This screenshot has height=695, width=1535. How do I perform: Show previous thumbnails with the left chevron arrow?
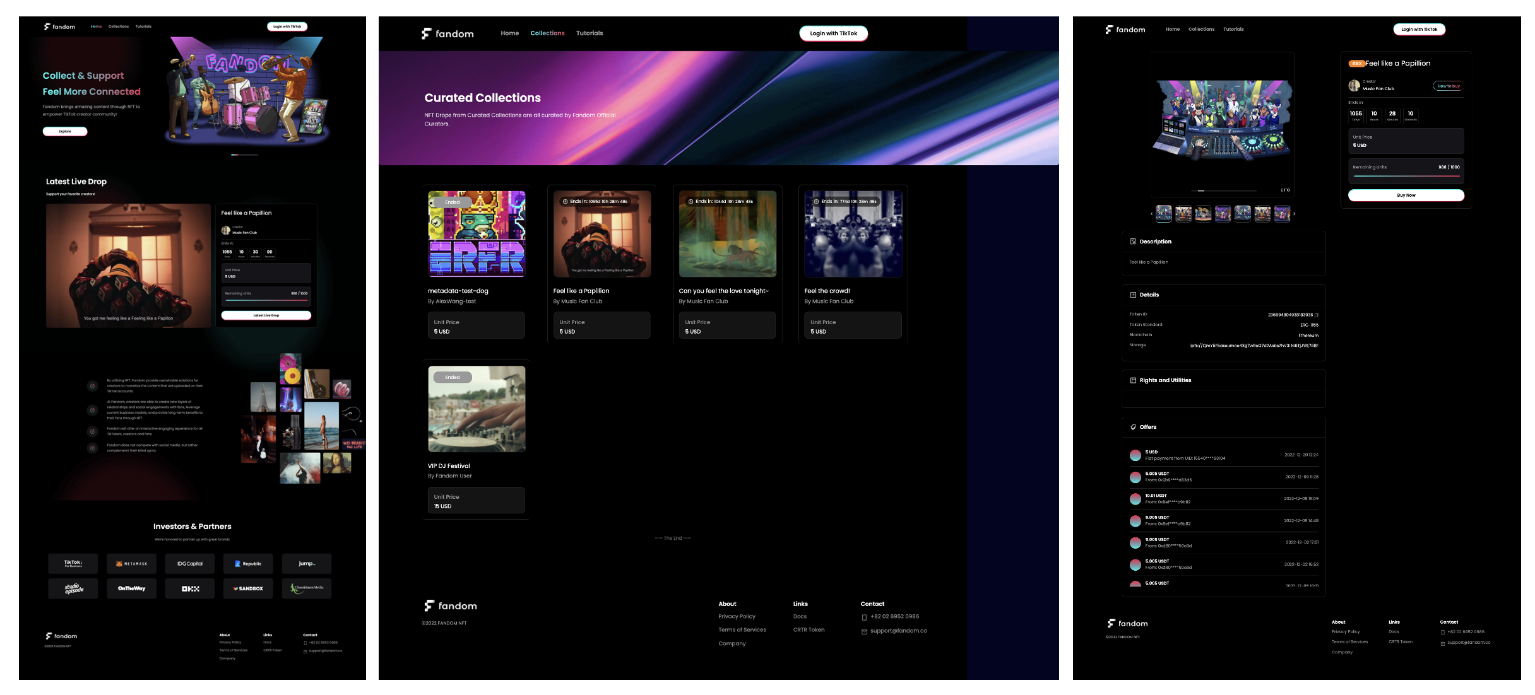[1152, 214]
